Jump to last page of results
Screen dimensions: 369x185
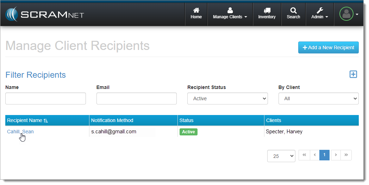pos(346,155)
